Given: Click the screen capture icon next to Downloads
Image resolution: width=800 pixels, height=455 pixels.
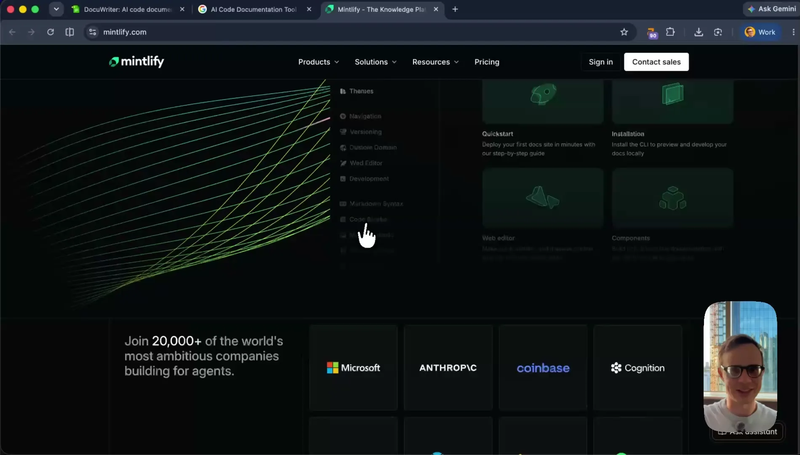Looking at the screenshot, I should (718, 32).
